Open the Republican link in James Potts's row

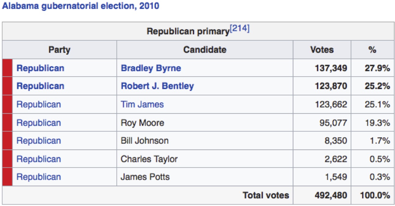tap(38, 177)
